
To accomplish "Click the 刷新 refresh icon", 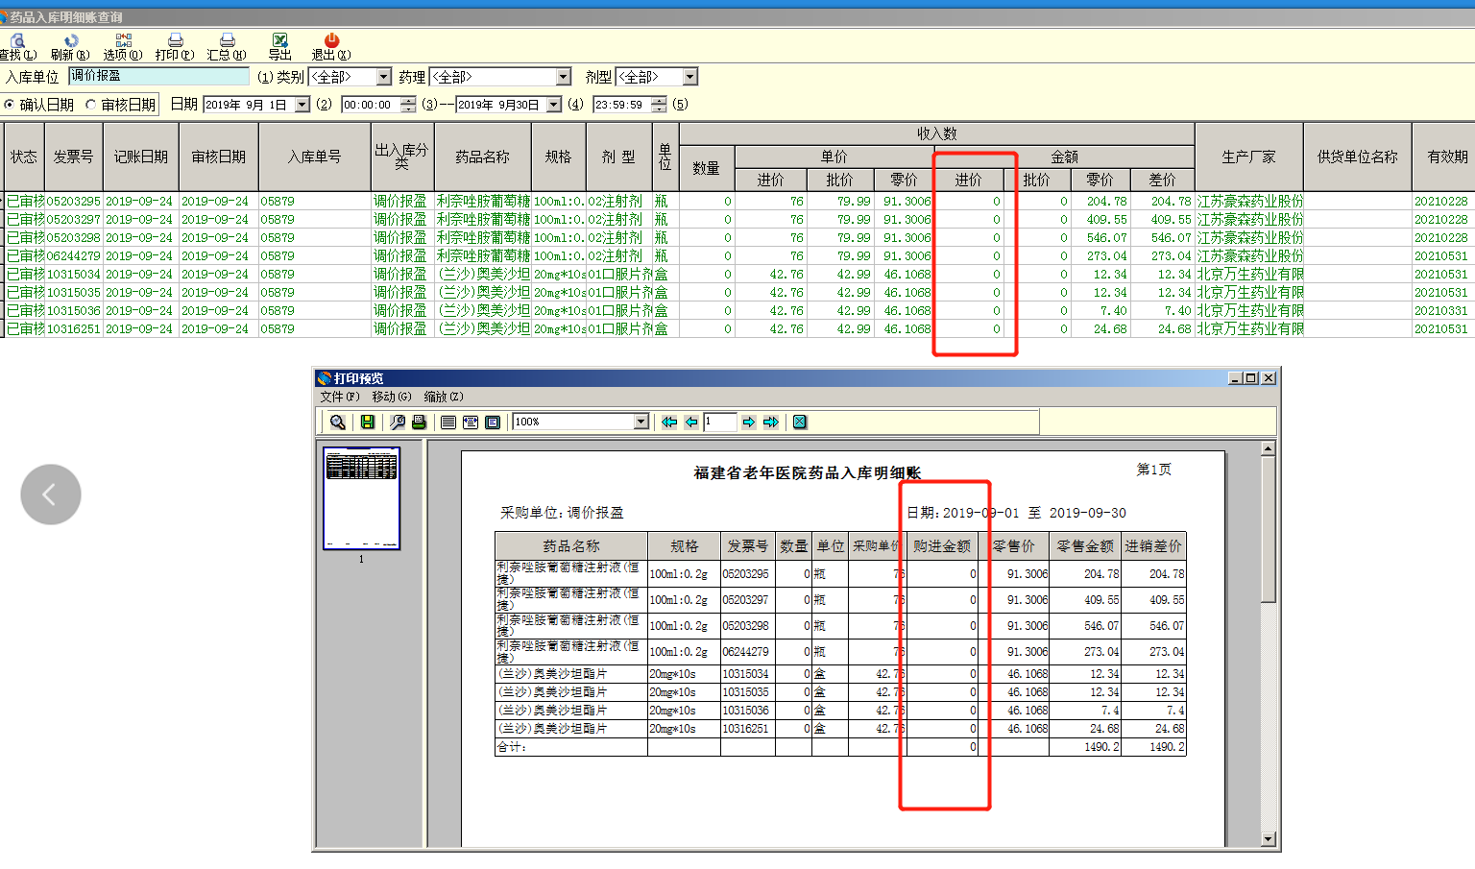I will pyautogui.click(x=70, y=41).
